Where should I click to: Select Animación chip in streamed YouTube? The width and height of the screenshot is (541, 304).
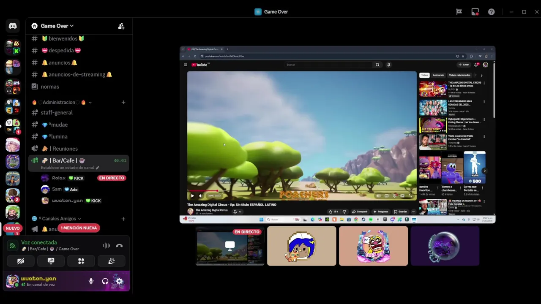coord(438,75)
